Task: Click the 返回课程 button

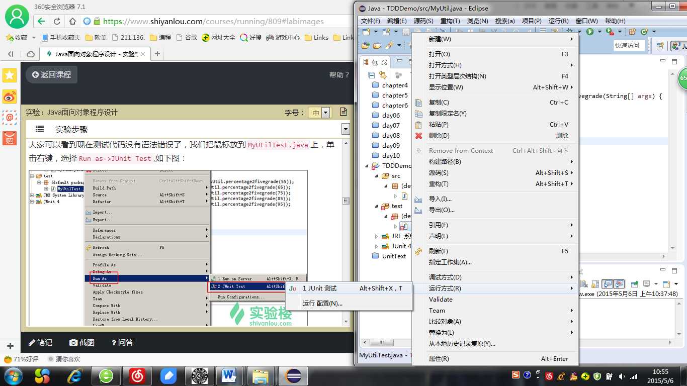Action: click(51, 74)
